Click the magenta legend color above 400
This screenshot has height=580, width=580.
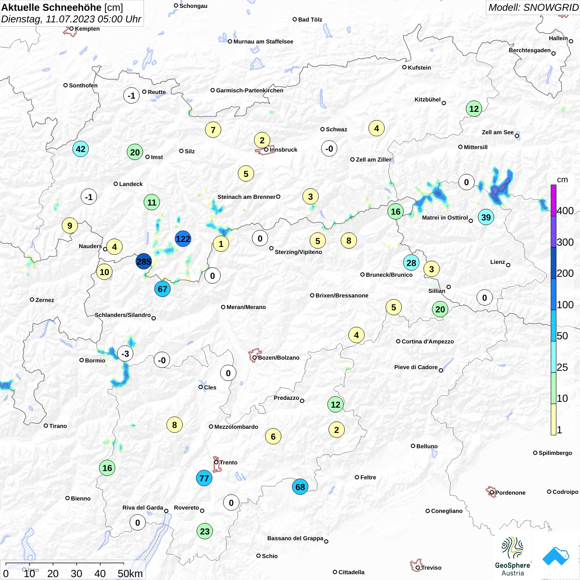click(553, 200)
